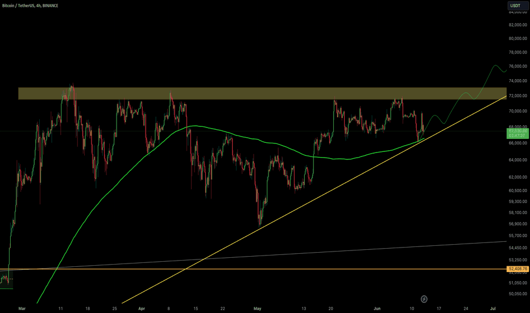Viewport: 530px width, 313px height.
Task: Click the 8 date label on the time axis
Action: [x=169, y=308]
